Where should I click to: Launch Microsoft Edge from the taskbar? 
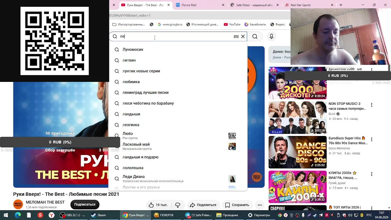(17, 215)
